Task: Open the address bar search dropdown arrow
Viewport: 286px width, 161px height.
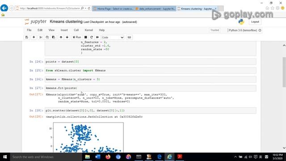Action: 85,8
